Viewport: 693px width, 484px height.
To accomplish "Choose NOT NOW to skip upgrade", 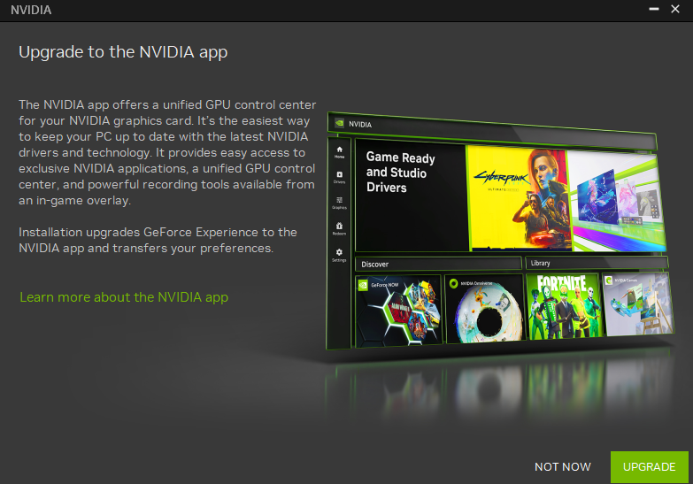I will pos(563,467).
